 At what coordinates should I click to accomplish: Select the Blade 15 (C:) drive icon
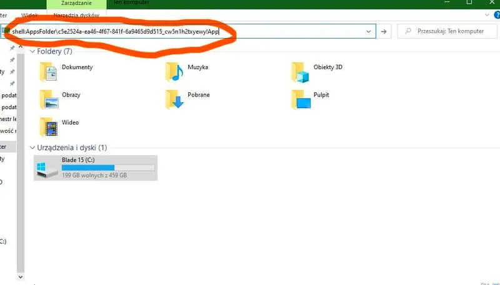(47, 169)
